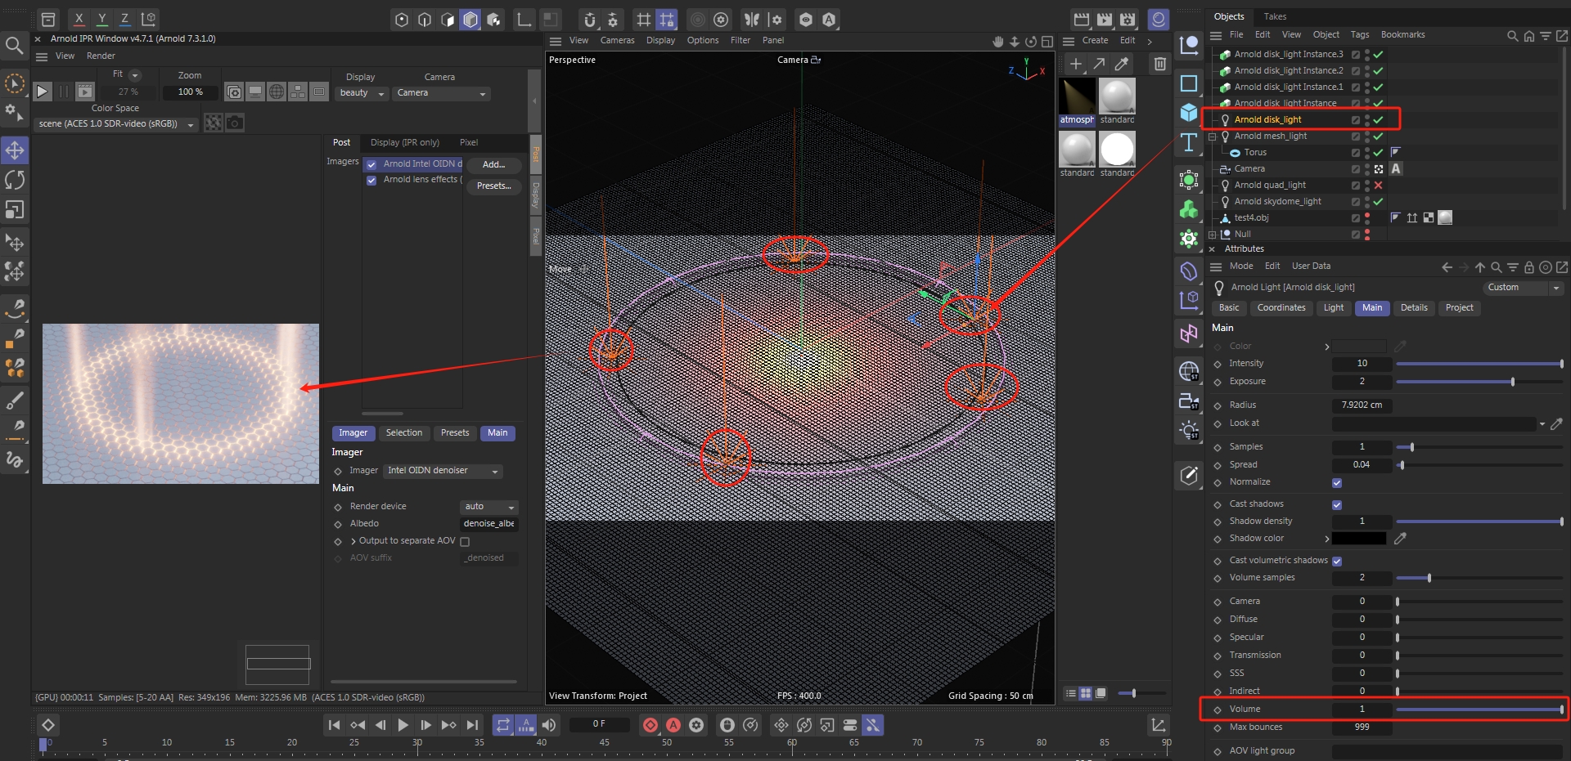Activate the Scale tool
This screenshot has height=761, width=1571.
pyautogui.click(x=15, y=210)
